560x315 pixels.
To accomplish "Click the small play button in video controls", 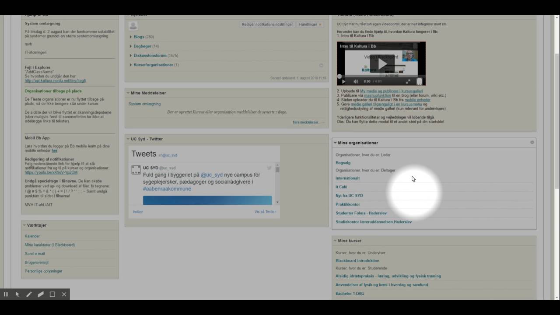I will pyautogui.click(x=343, y=81).
